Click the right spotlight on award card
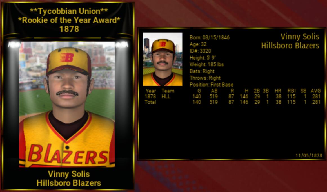This screenshot has height=192, width=327. point(122,44)
